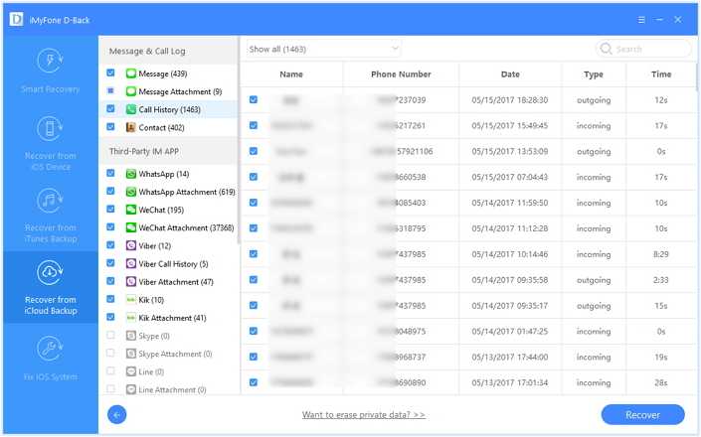Open the 'Want to erase private data?' link

tap(363, 414)
